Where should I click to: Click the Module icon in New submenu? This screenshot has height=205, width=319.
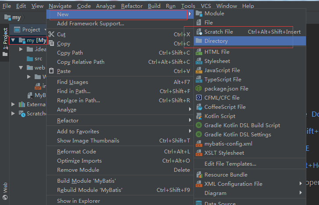[199, 14]
